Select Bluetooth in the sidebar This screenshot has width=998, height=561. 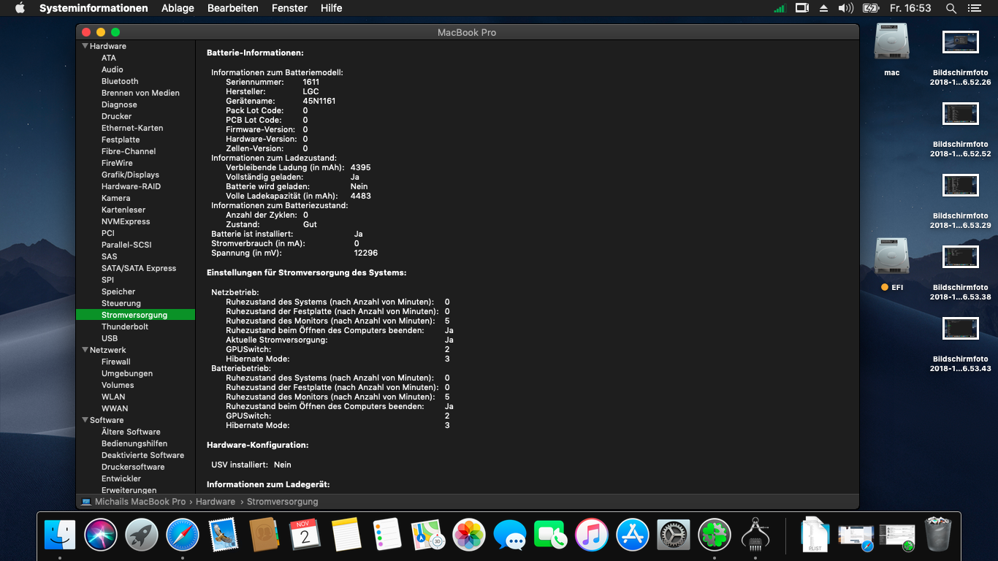pos(120,81)
